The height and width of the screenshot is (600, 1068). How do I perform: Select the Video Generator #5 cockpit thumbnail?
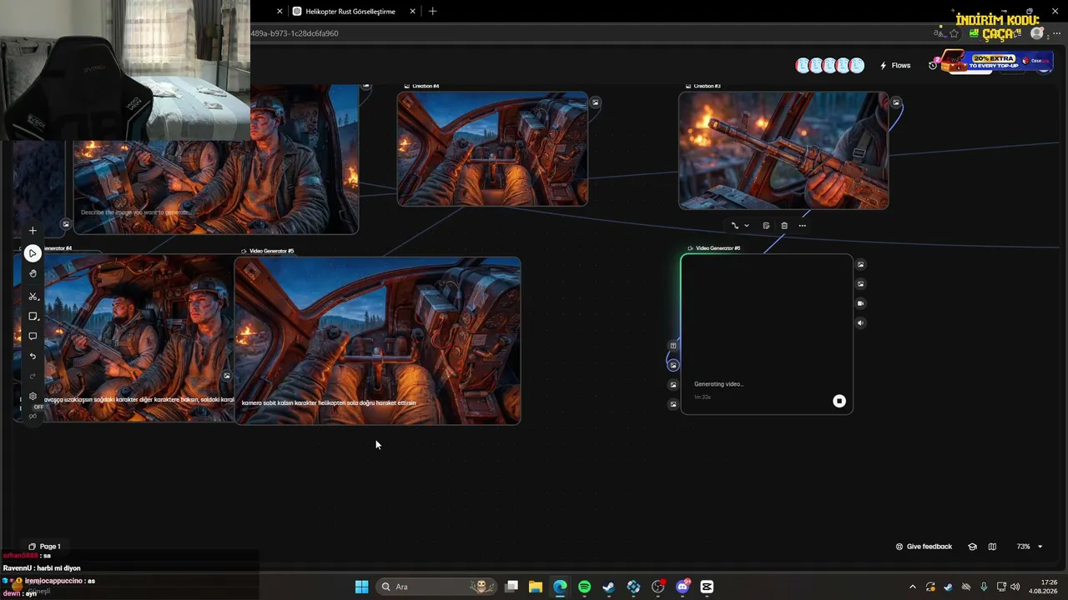pos(378,341)
